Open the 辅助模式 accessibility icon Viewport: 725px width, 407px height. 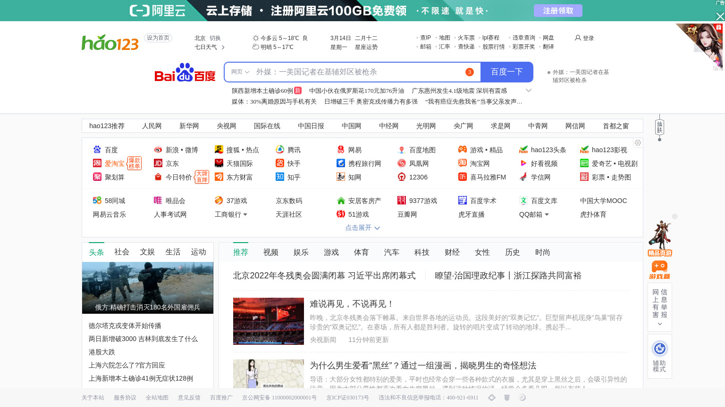(x=660, y=349)
